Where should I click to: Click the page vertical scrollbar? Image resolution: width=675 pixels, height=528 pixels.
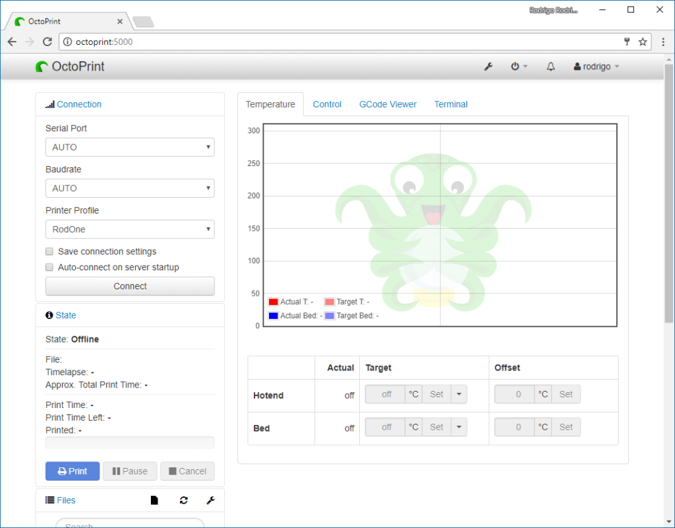[x=668, y=194]
